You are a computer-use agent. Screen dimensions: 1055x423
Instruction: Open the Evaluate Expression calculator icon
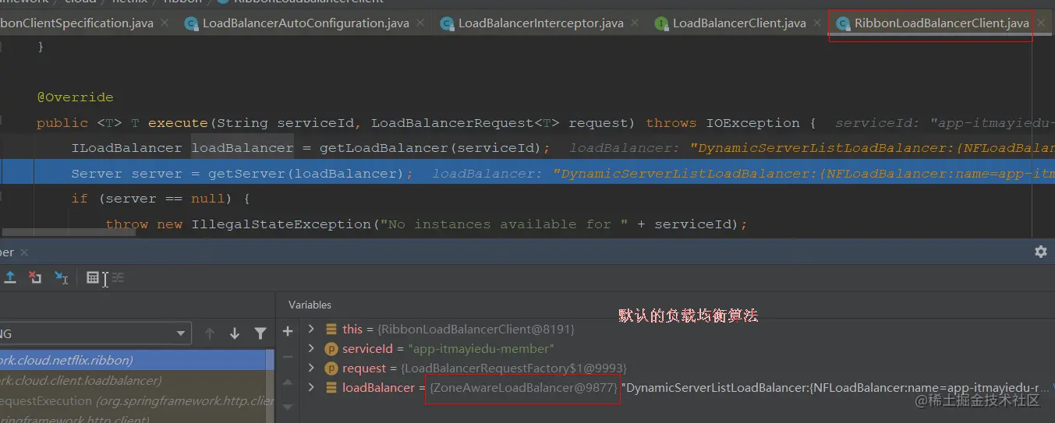tap(93, 277)
